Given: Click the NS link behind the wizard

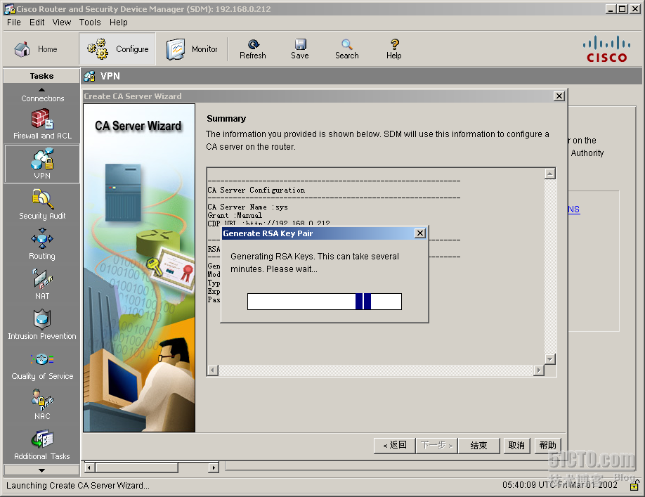Looking at the screenshot, I should 574,209.
